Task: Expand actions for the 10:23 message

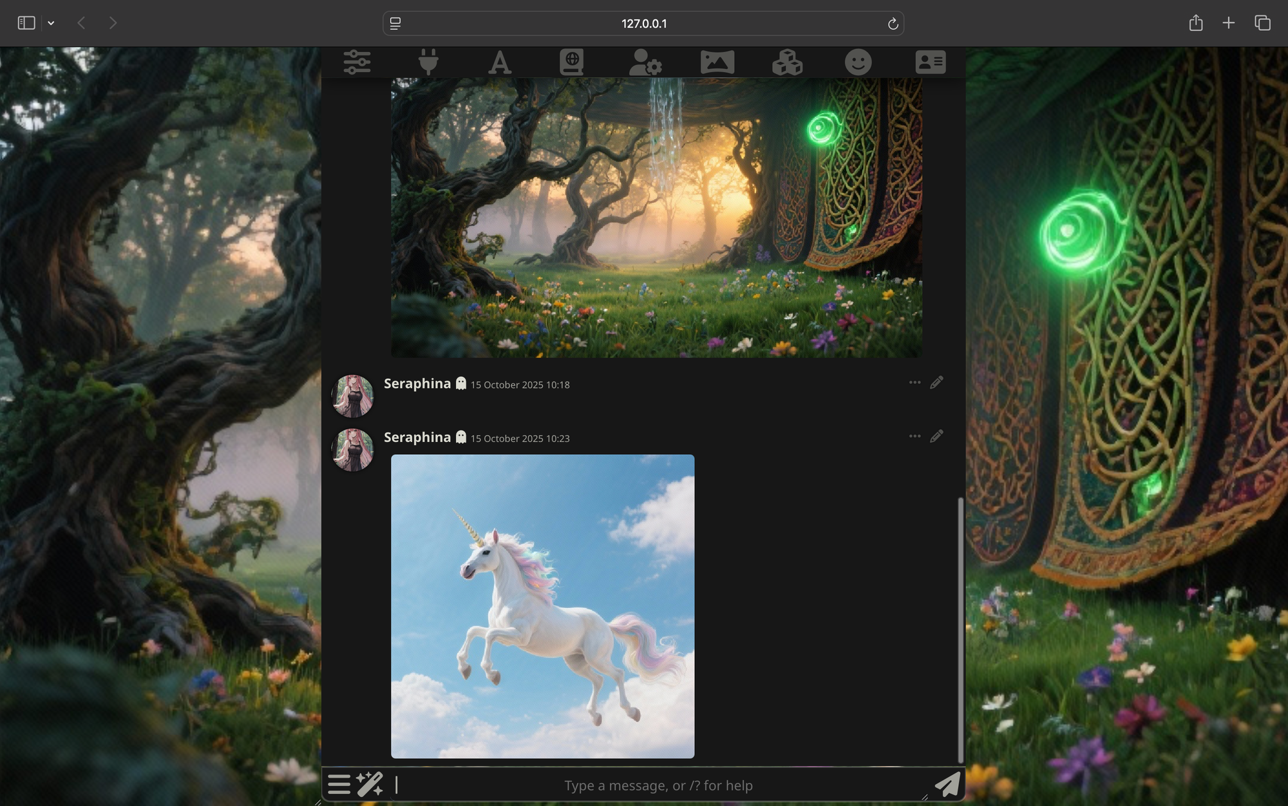Action: coord(914,436)
